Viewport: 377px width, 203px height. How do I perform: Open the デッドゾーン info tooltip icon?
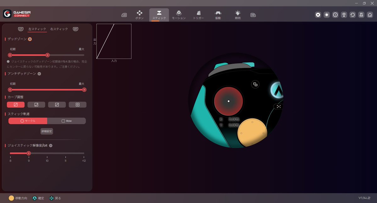click(30, 39)
